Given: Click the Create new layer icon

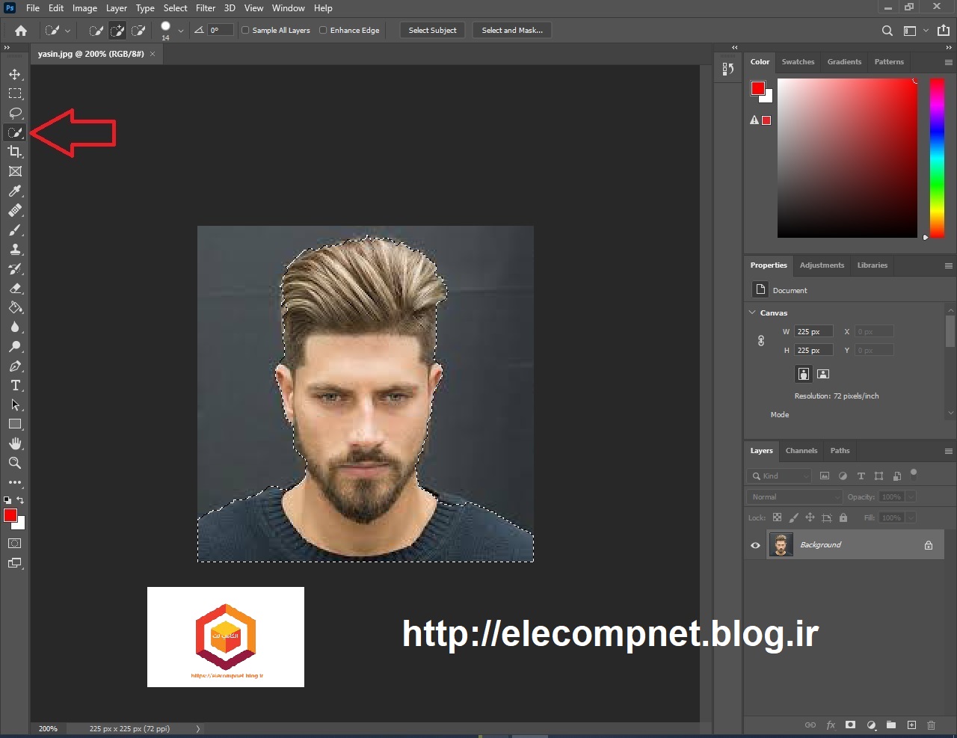Looking at the screenshot, I should [911, 725].
